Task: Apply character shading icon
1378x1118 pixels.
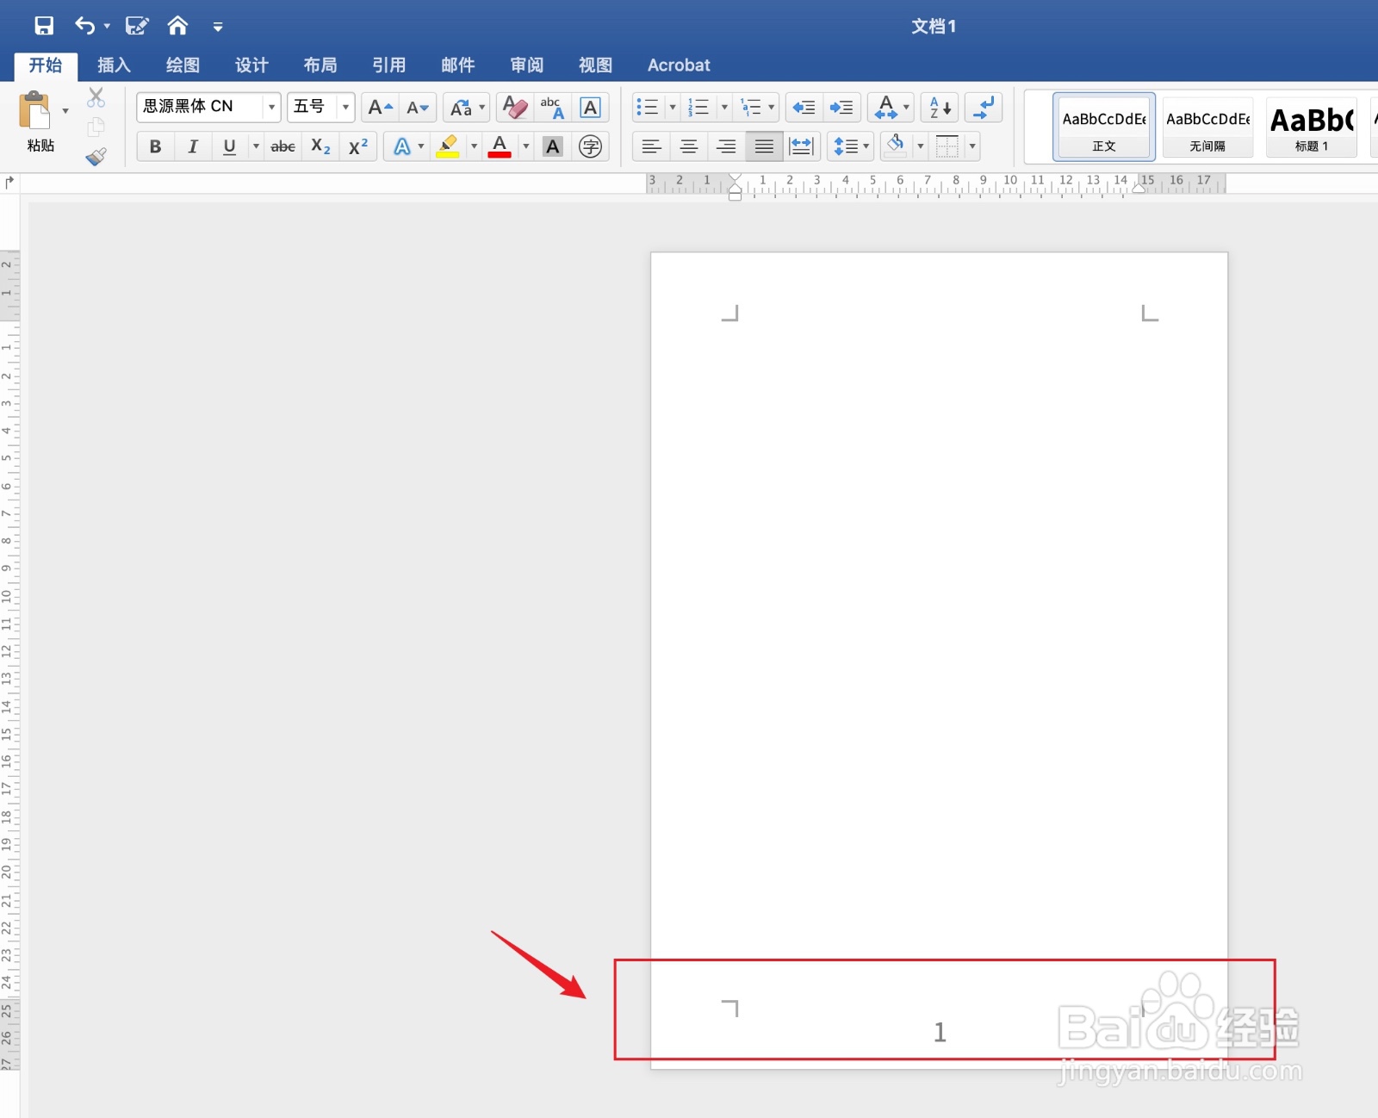Action: [x=553, y=146]
